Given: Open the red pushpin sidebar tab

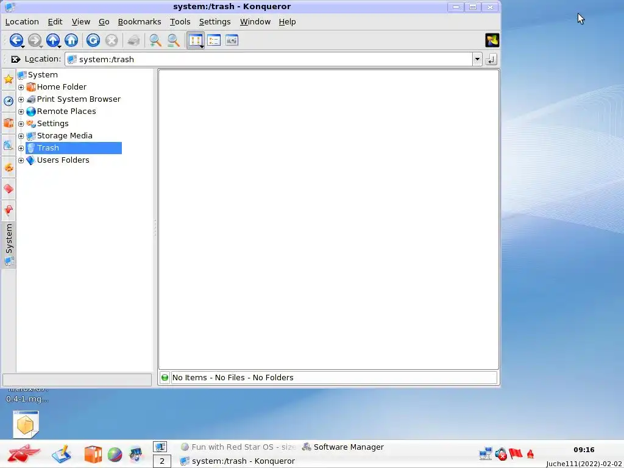Looking at the screenshot, I should 9,210.
